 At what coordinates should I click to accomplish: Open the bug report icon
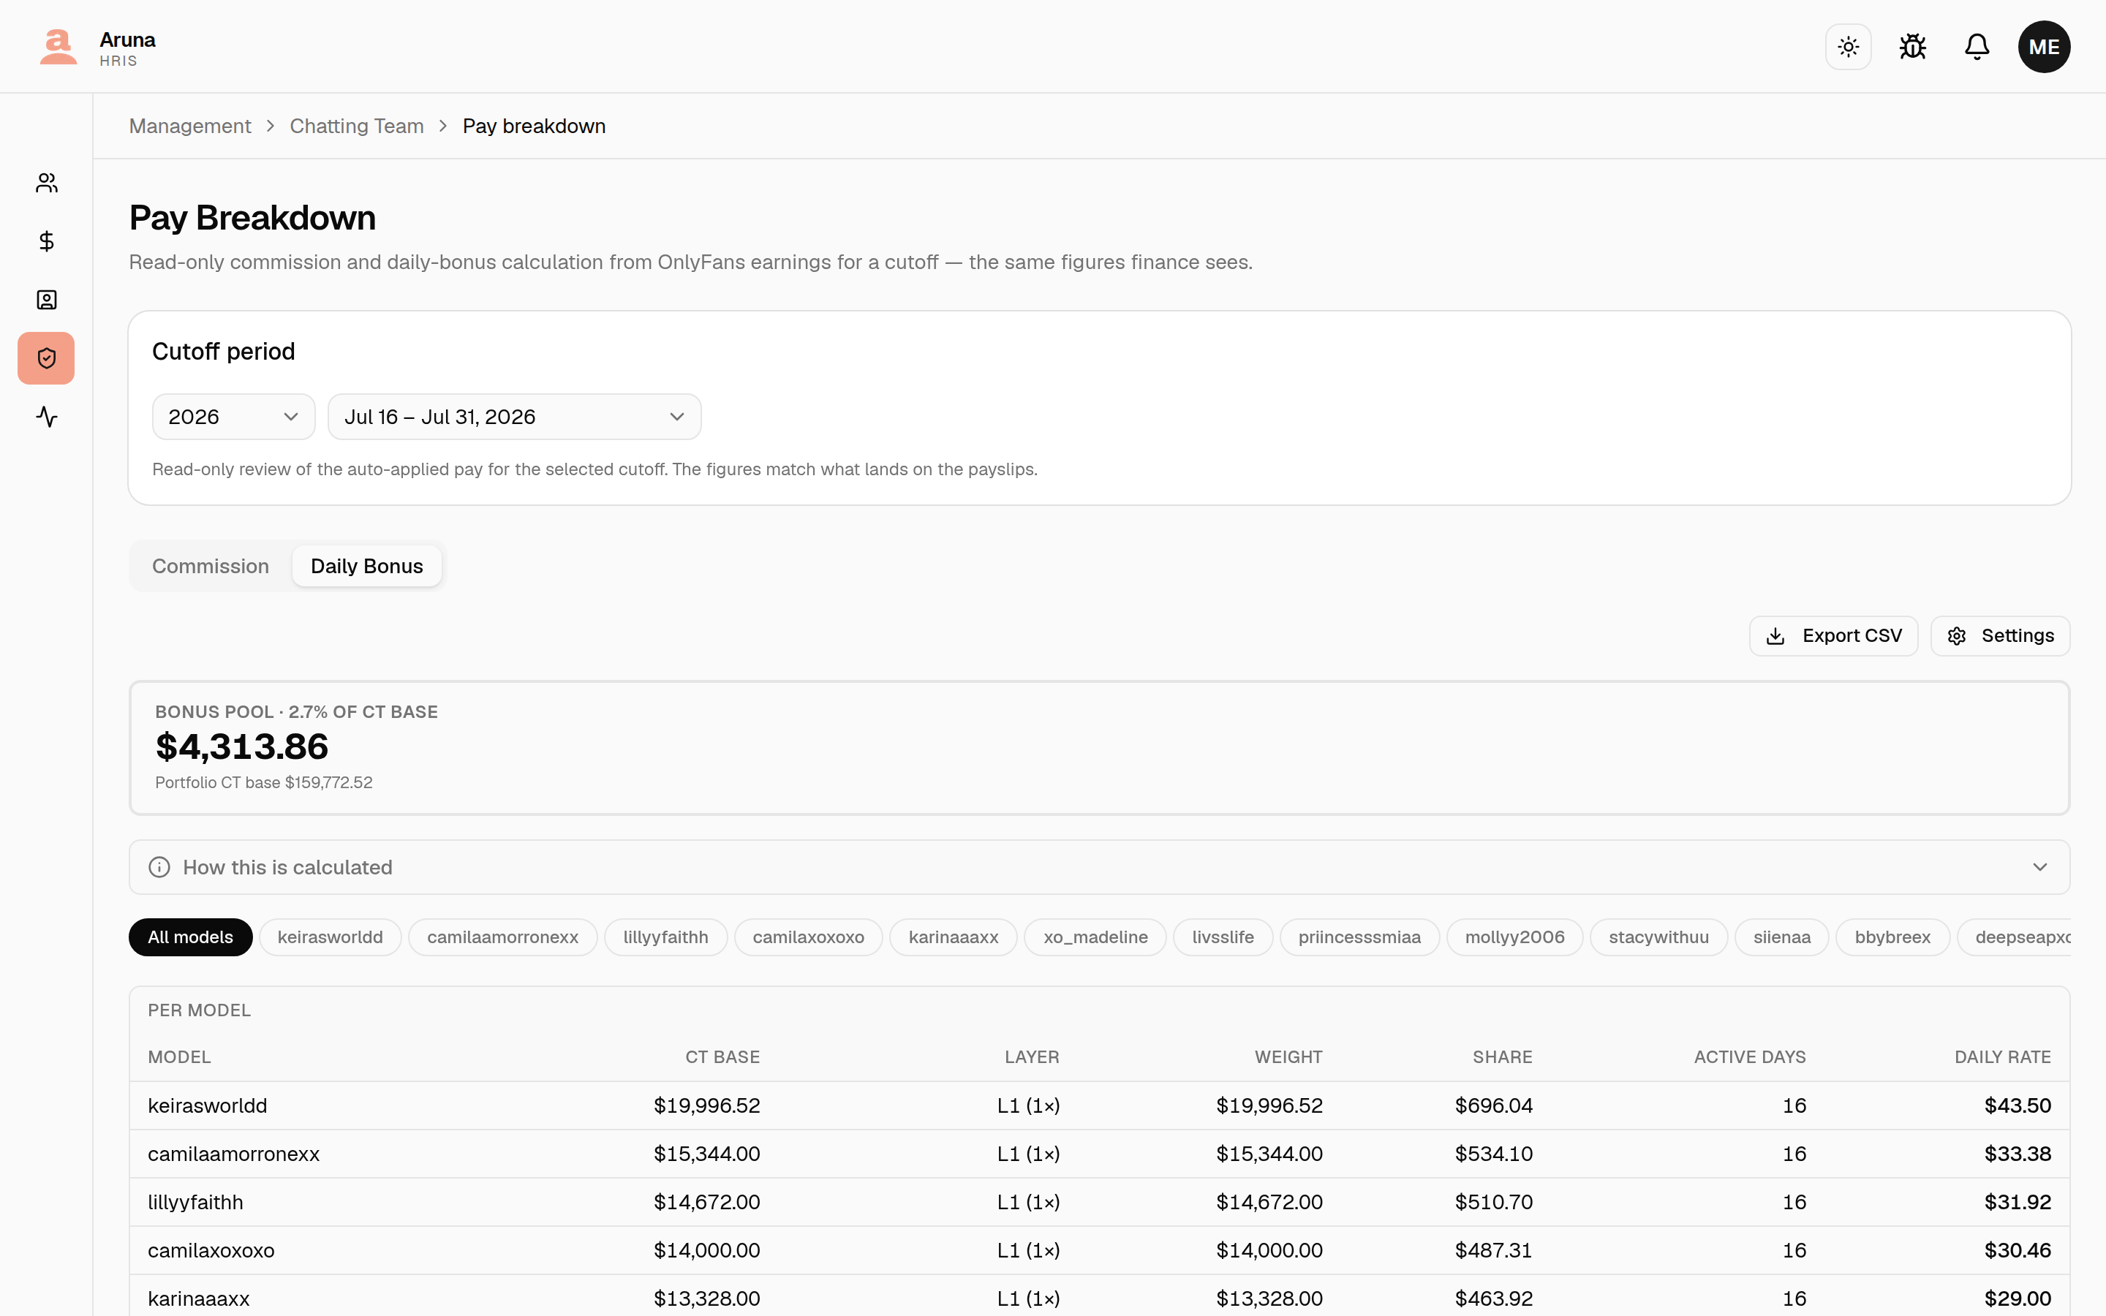pos(1913,47)
